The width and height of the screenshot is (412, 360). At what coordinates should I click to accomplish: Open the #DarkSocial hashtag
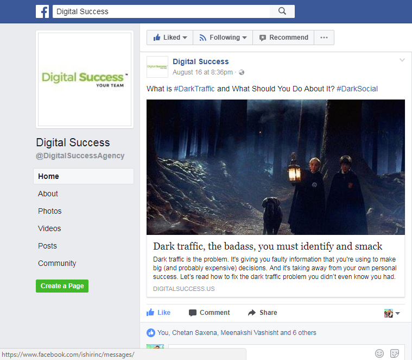click(357, 89)
